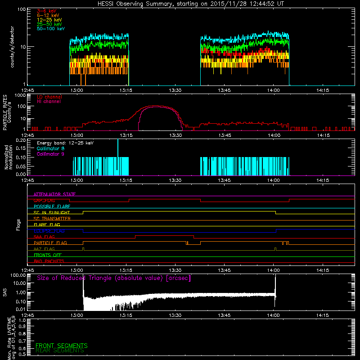The height and width of the screenshot is (360, 360).
Task: Select the green 25-50 keV legend label
Action: 49,24
